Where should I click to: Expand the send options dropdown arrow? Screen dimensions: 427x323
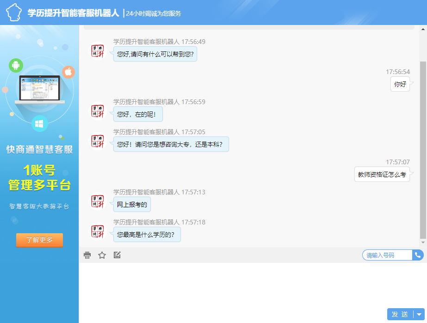(x=419, y=315)
